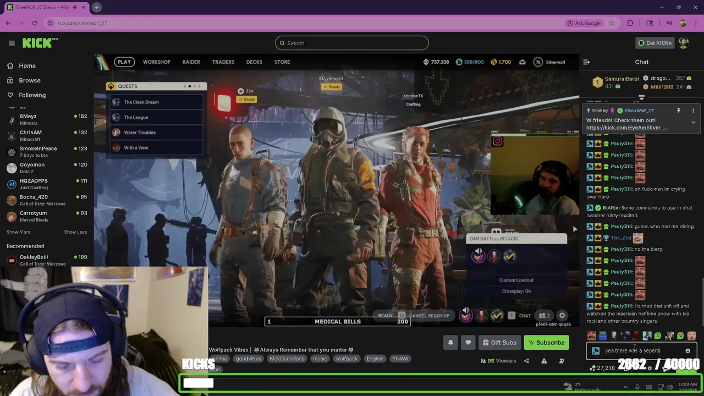Collapse chat panel with arrow icon

(586, 62)
